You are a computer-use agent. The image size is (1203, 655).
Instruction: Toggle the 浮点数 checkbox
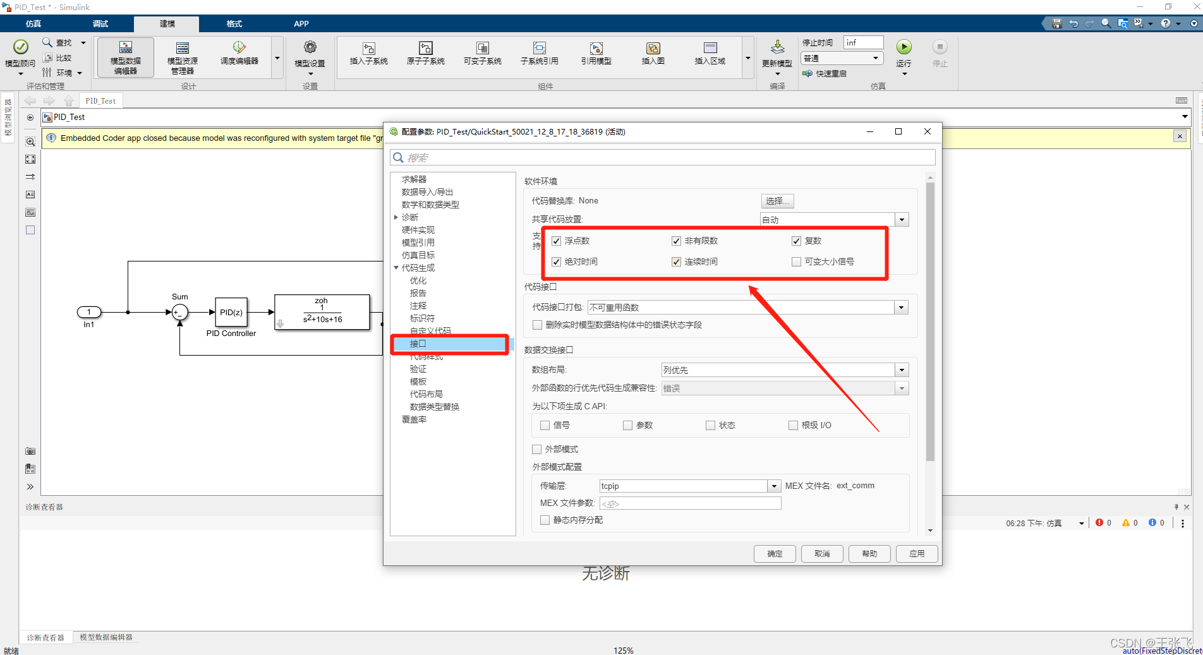point(557,241)
